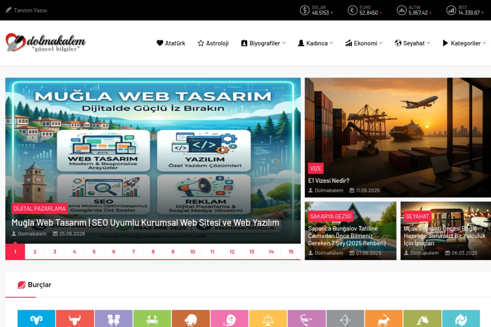
Task: Click the BİST value 14.339,67
Action: pyautogui.click(x=469, y=13)
